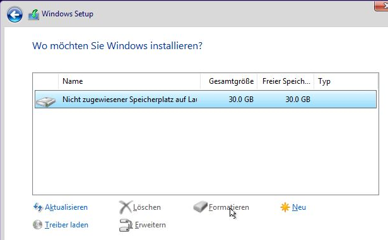Select the Nicht zugewiesener Speicherplatz row

[206, 100]
